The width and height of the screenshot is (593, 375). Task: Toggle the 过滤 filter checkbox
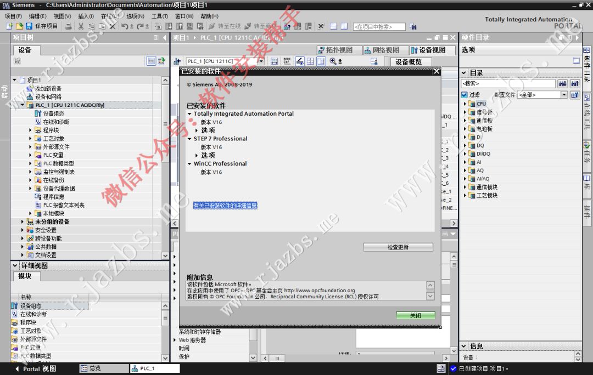click(x=465, y=95)
